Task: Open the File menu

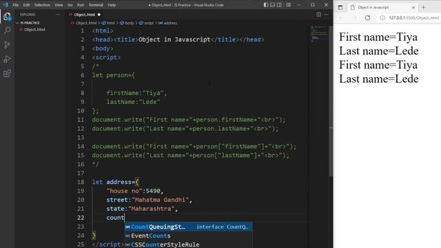Action: pyautogui.click(x=15, y=5)
